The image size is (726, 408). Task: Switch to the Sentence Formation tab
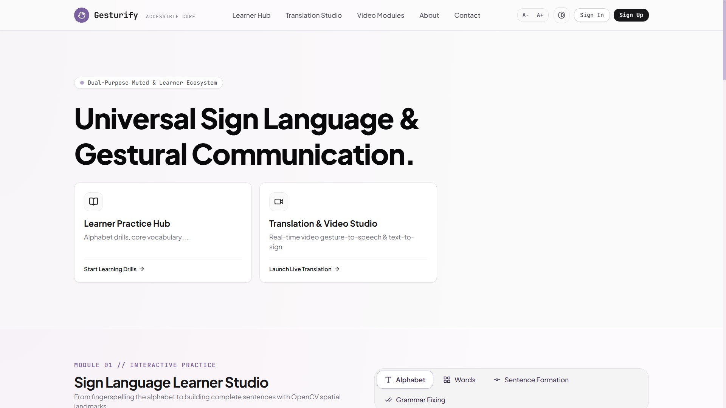531,380
